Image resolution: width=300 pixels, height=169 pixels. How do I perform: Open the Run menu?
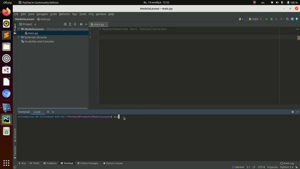coord(75,14)
